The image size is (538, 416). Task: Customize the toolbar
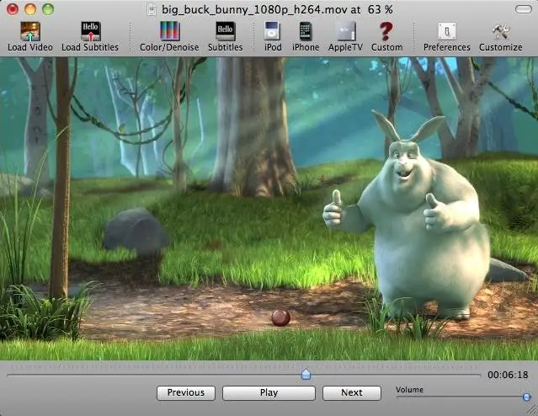[501, 37]
